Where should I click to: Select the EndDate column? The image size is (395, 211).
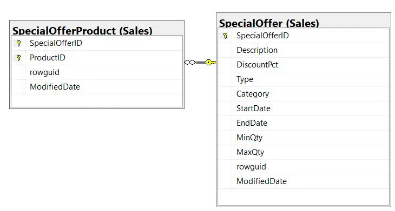pos(304,123)
